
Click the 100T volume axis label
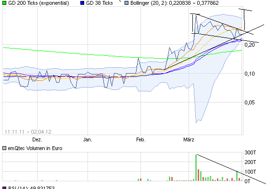point(250,172)
